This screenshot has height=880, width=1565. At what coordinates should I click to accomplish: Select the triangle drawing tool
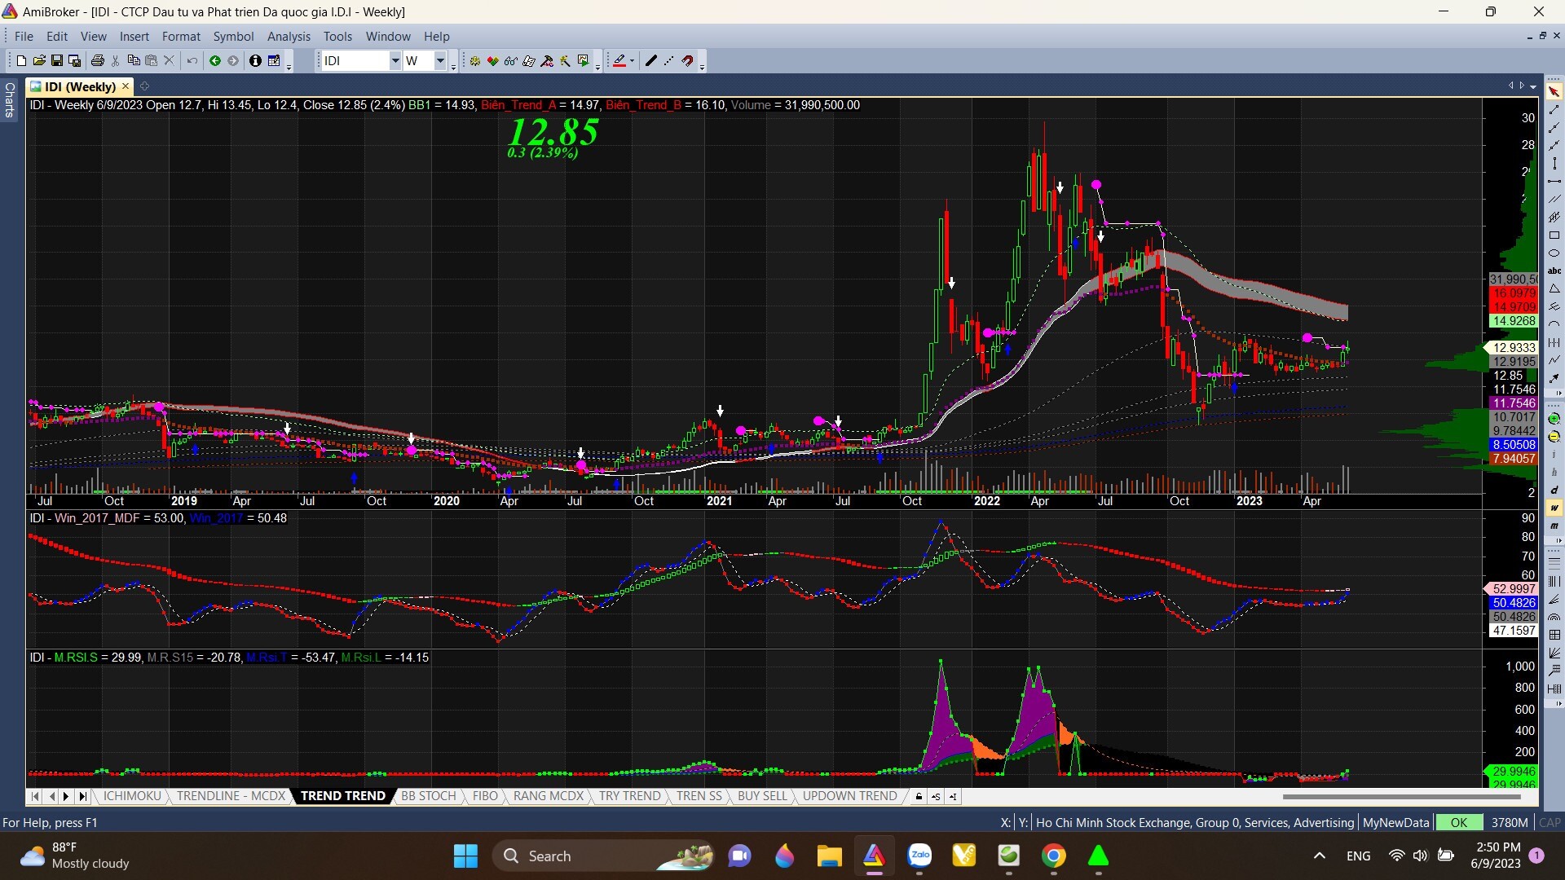[1554, 288]
